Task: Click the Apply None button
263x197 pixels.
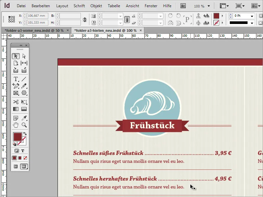Action: pos(25,158)
